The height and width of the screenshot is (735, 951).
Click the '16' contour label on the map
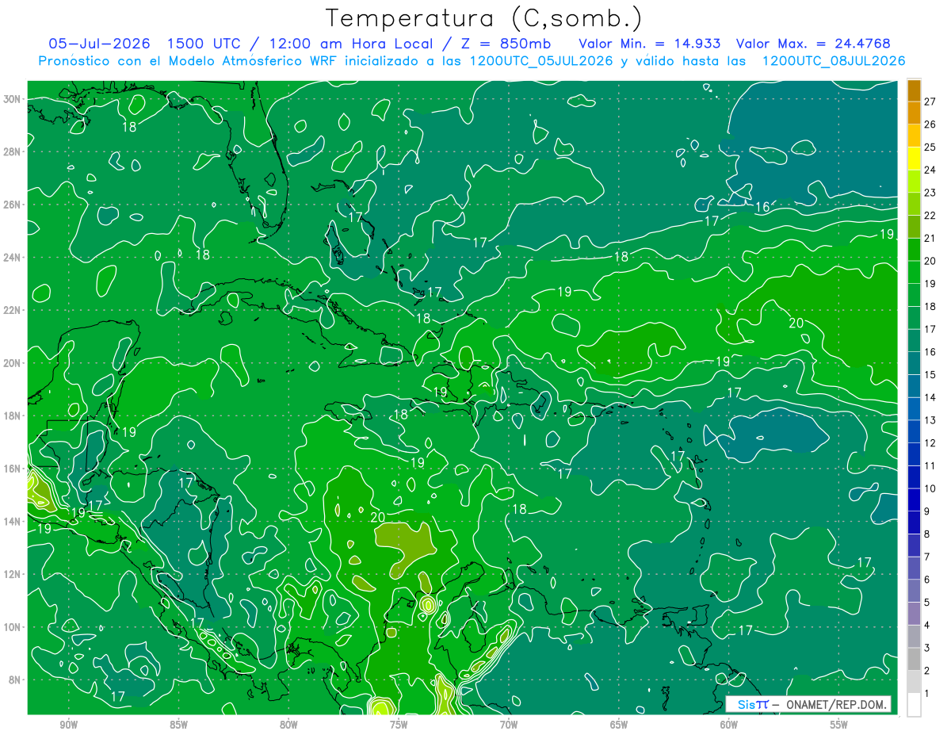762,207
